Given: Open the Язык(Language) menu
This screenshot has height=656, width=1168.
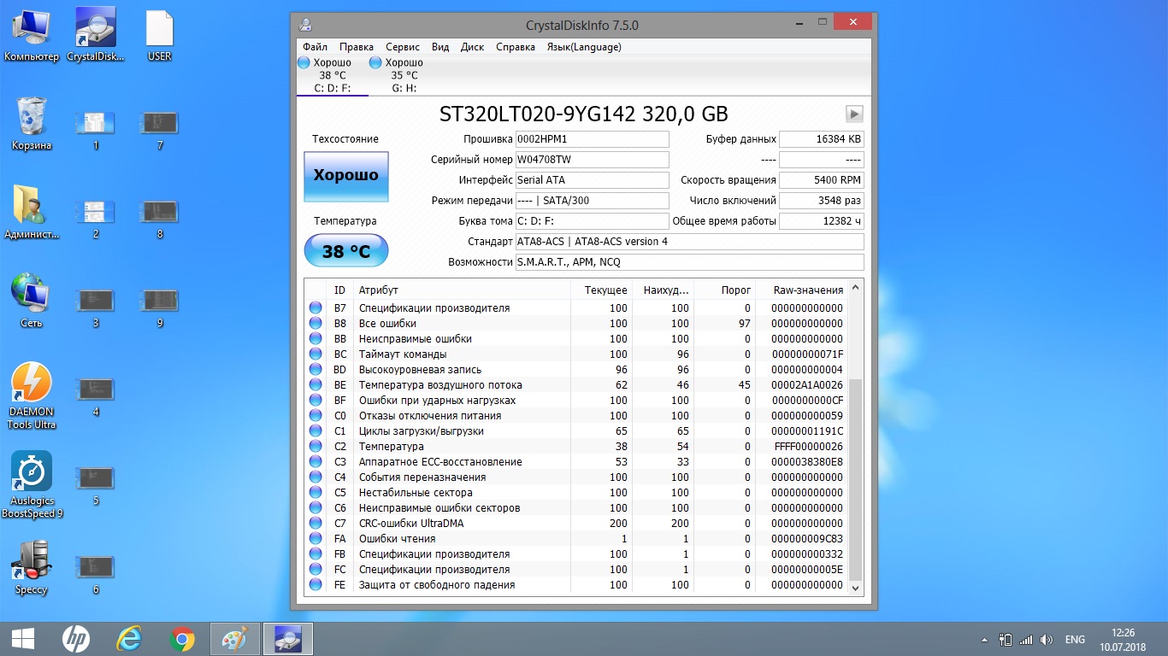Looking at the screenshot, I should click(x=584, y=47).
